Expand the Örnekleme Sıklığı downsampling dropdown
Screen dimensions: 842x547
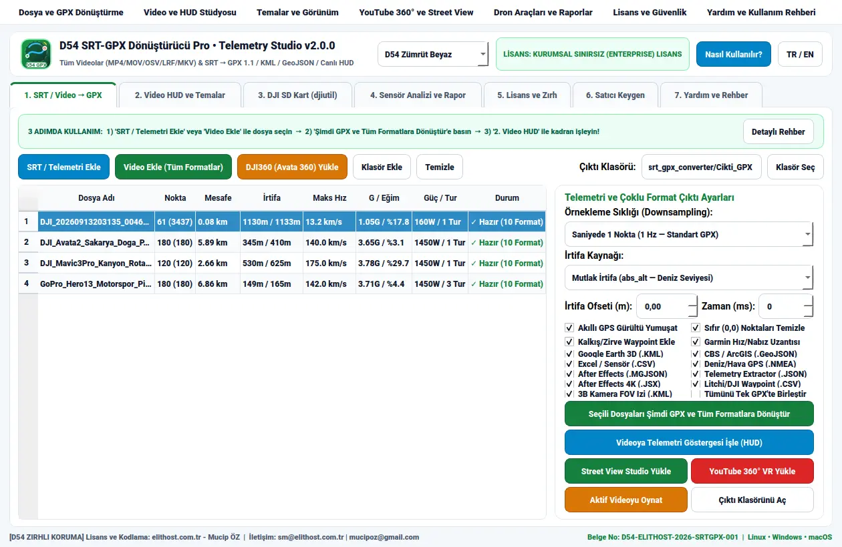[689, 235]
